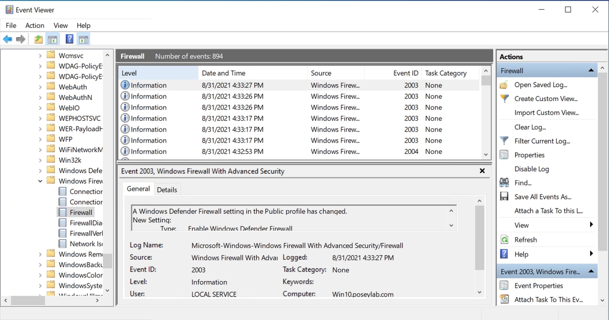Click the Filter Current Log funnel icon
Image resolution: width=609 pixels, height=320 pixels.
tap(504, 141)
